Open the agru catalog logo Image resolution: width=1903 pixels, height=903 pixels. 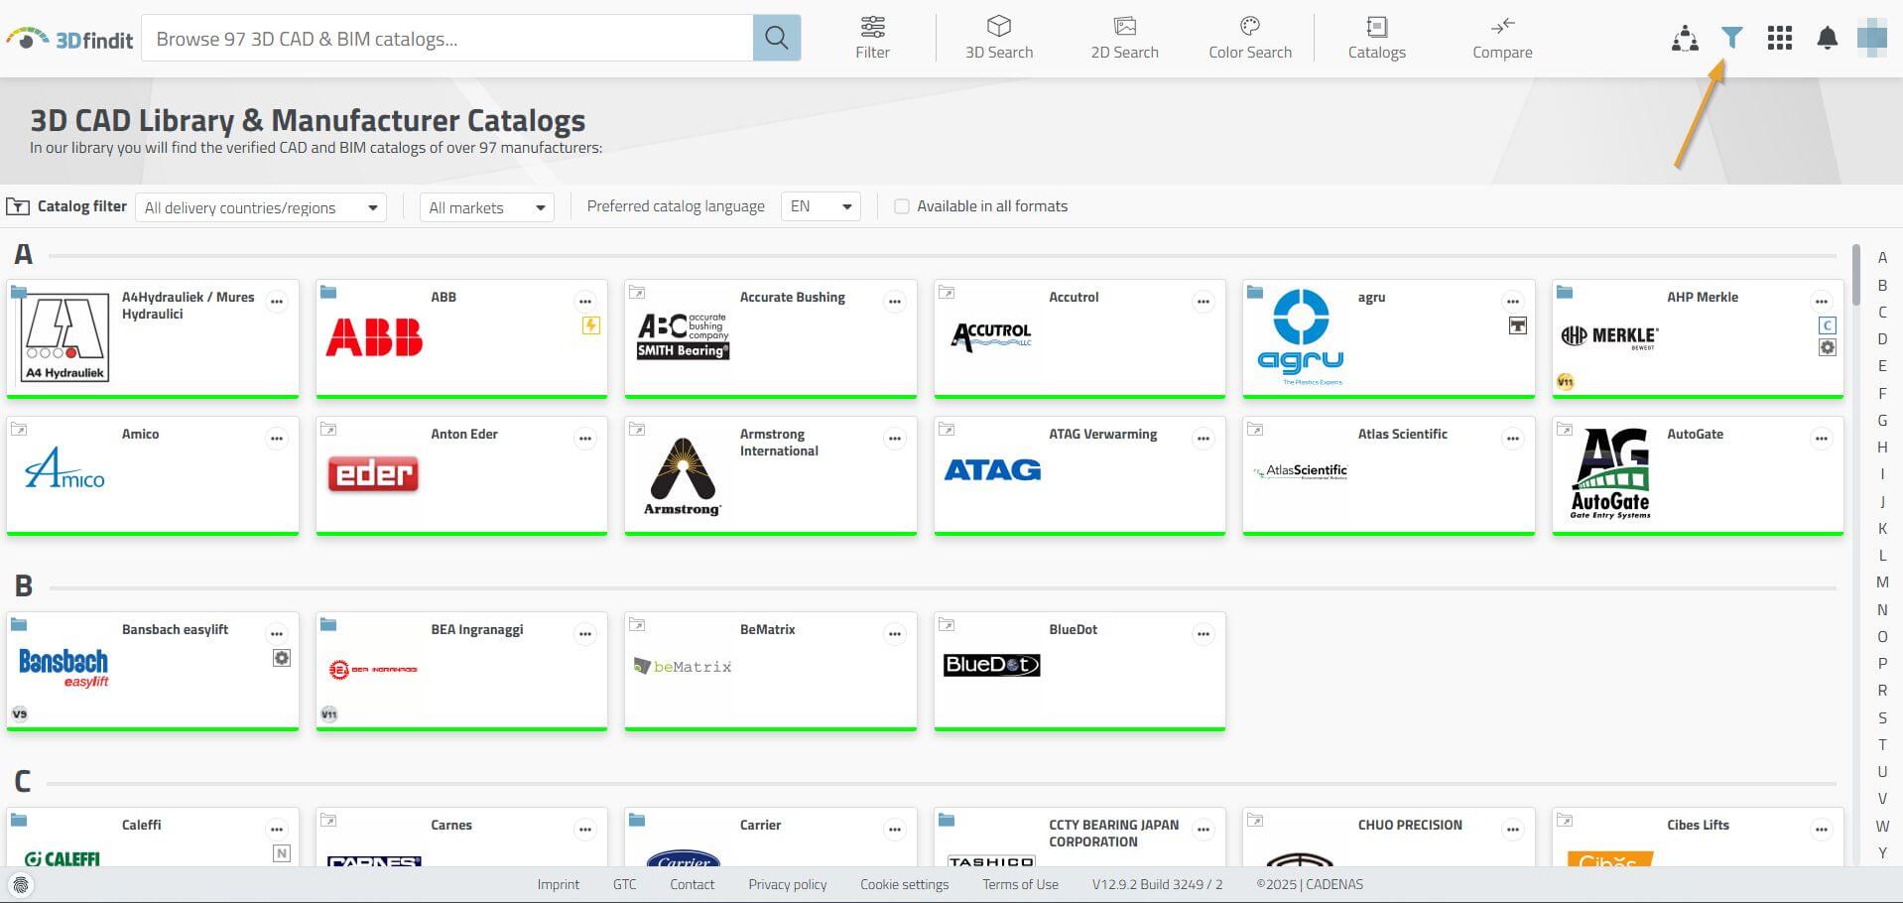coord(1300,336)
